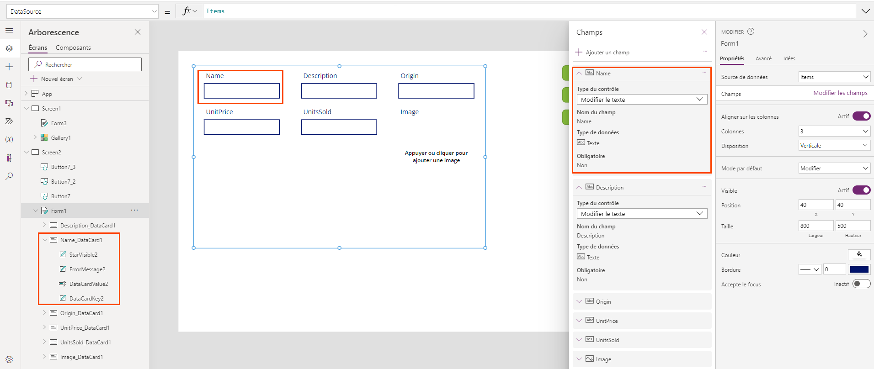874x369 pixels.
Task: Open the border style dropdown
Action: pyautogui.click(x=810, y=269)
